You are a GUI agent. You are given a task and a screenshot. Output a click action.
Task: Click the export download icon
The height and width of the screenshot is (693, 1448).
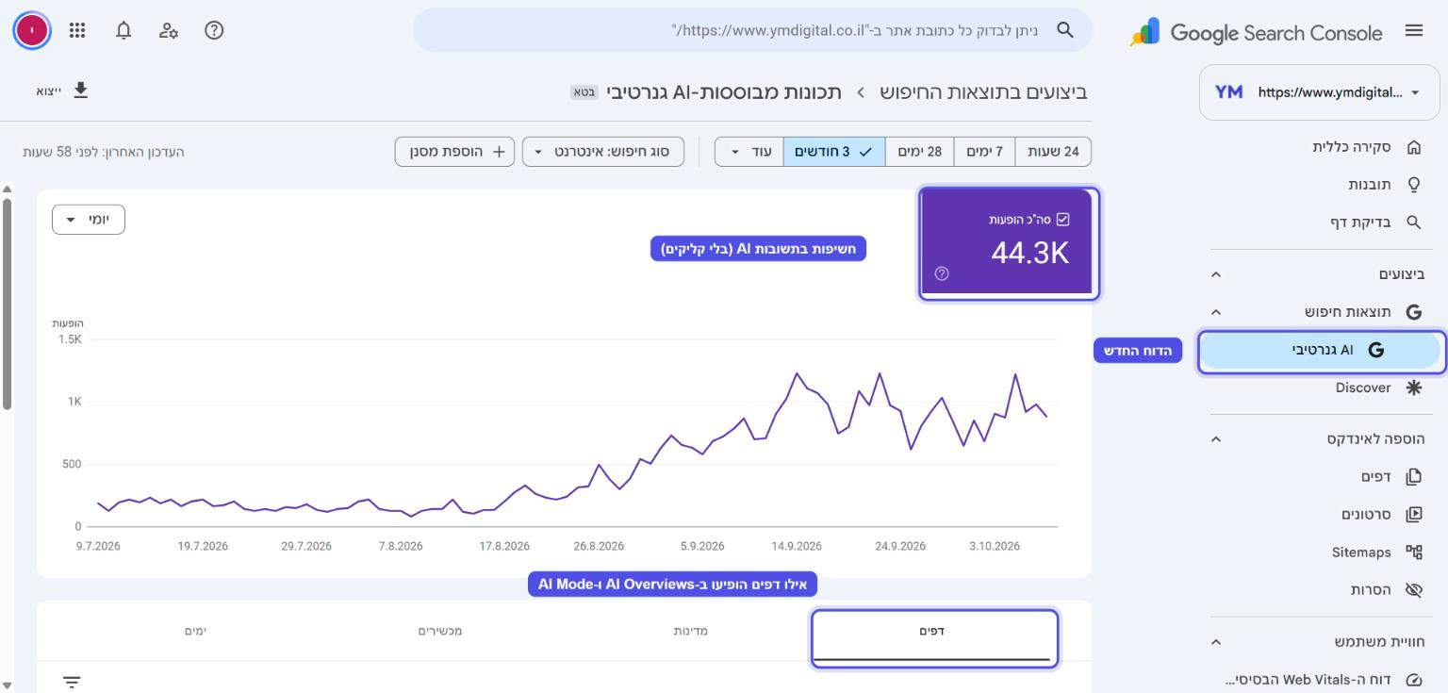[x=81, y=91]
